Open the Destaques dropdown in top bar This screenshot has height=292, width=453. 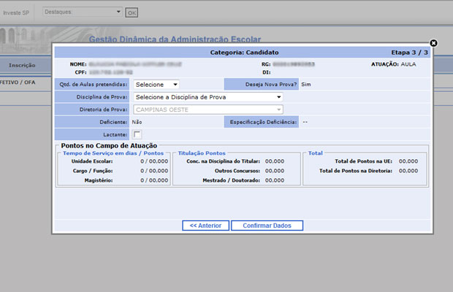(x=83, y=12)
